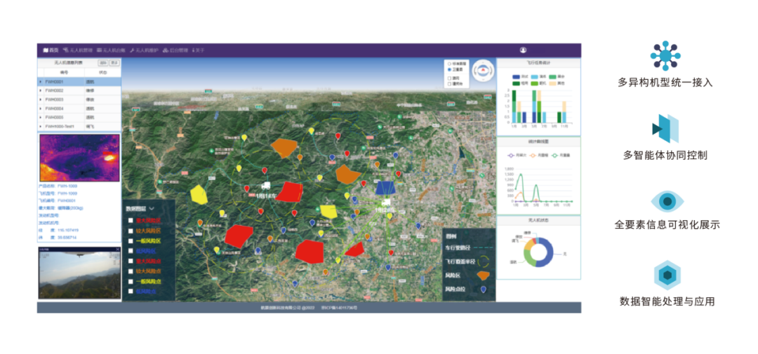The image size is (758, 354).
Task: Click the 多智能体协同控制 icon
Action: [665, 129]
